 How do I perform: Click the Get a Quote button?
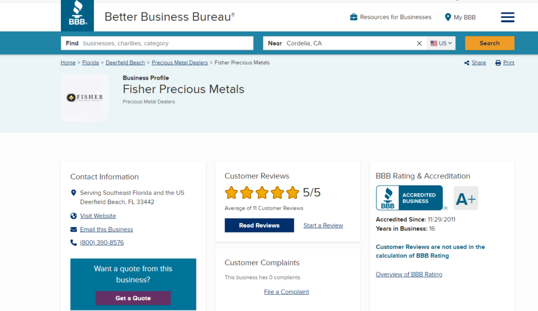[x=133, y=298]
